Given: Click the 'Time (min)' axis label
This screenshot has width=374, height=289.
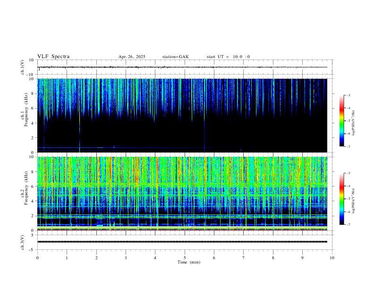Looking at the screenshot, I should (x=189, y=262).
